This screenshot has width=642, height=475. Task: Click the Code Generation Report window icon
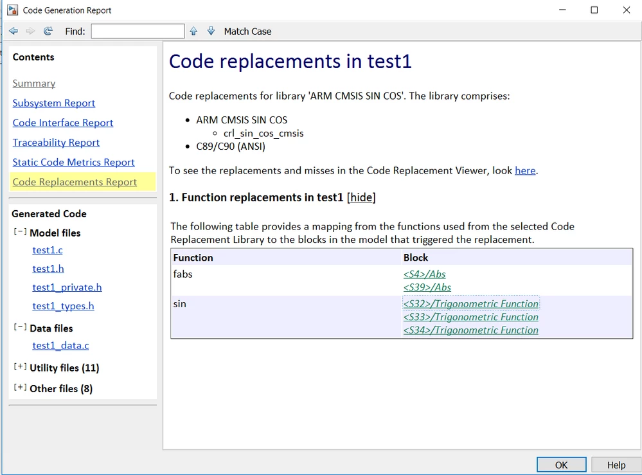[13, 10]
